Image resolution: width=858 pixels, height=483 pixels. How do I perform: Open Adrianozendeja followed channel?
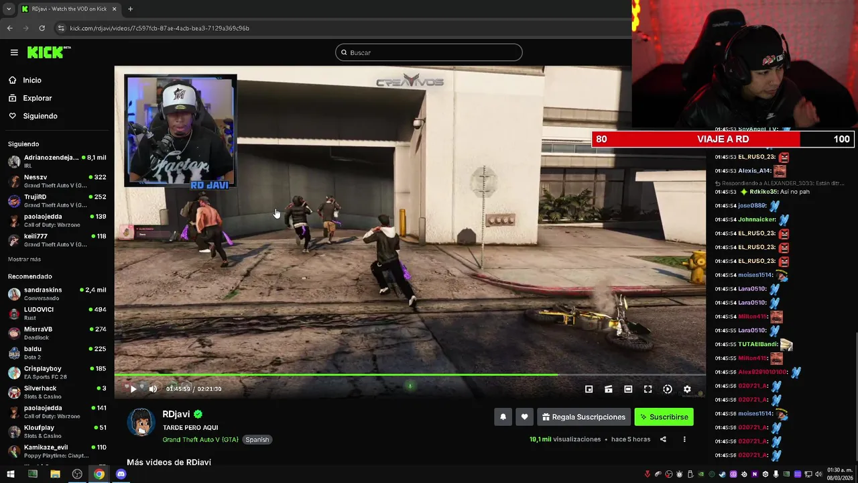[57, 161]
